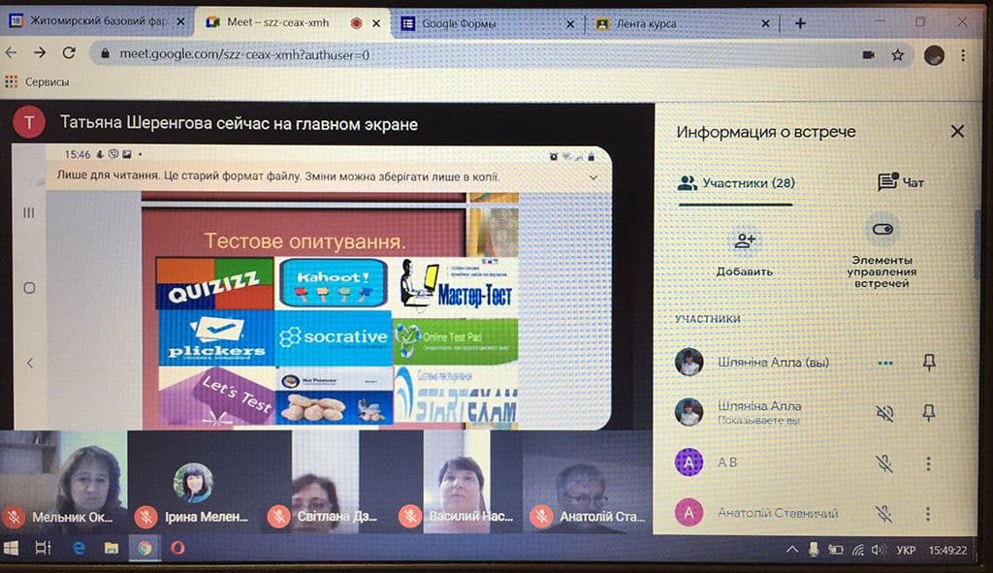Launch Edge from the taskbar
Image resolution: width=993 pixels, height=573 pixels.
(78, 549)
